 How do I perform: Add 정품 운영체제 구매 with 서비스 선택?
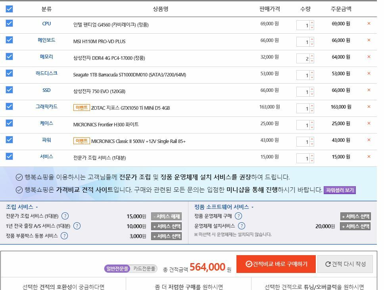(x=355, y=216)
